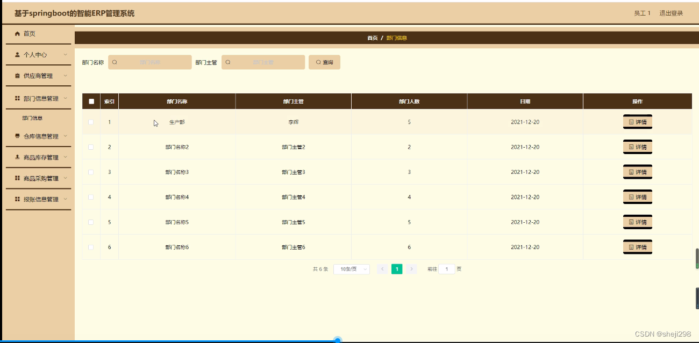This screenshot has height=343, width=699.
Task: Click the person icon beside 个人中心
Action: click(17, 54)
